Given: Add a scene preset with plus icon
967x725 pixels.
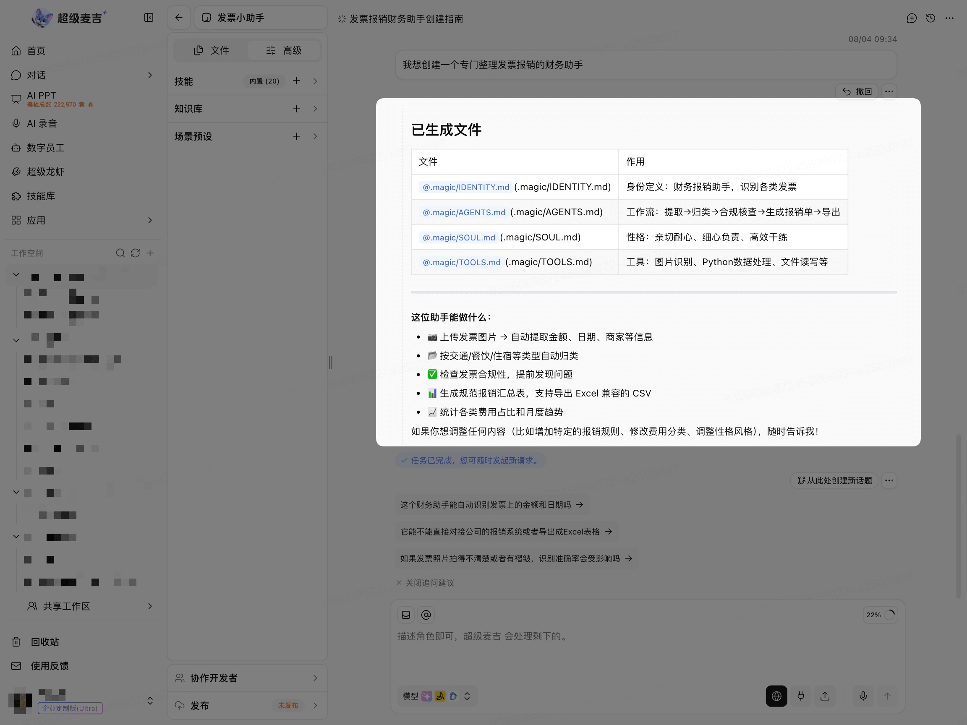Looking at the screenshot, I should click(x=296, y=136).
